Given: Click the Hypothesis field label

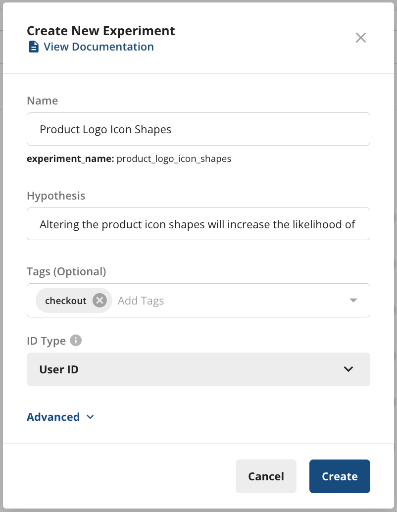Looking at the screenshot, I should click(x=56, y=196).
